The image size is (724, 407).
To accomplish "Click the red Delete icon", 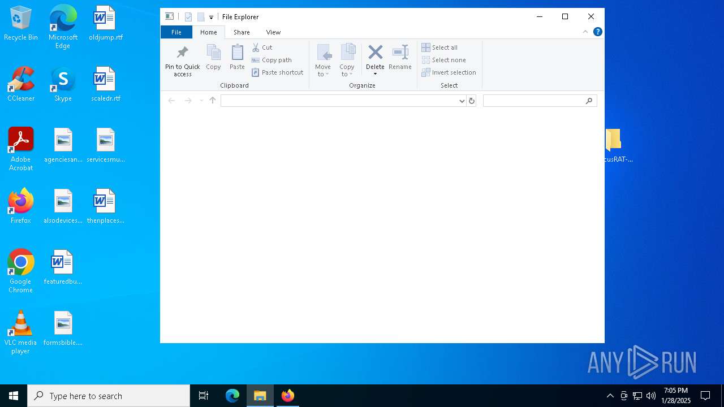I will 375,53.
